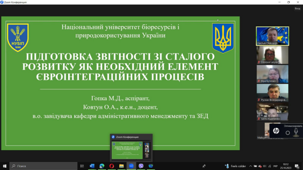Click the Zoom Конференция preview thumbnail
Screen dimensions: 303x170
(131, 148)
